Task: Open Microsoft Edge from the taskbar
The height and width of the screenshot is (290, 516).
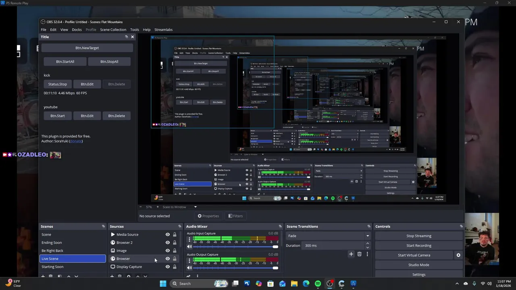Action: coord(306,284)
